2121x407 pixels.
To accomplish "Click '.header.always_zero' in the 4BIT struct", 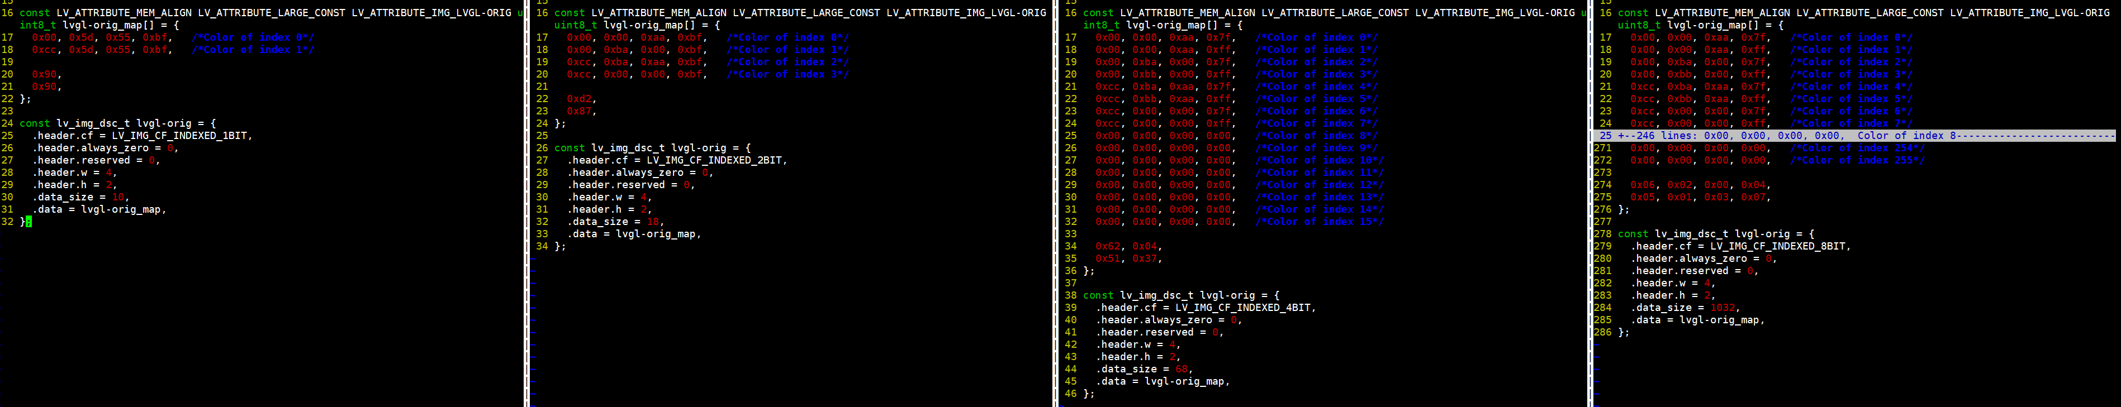I will (x=1154, y=320).
